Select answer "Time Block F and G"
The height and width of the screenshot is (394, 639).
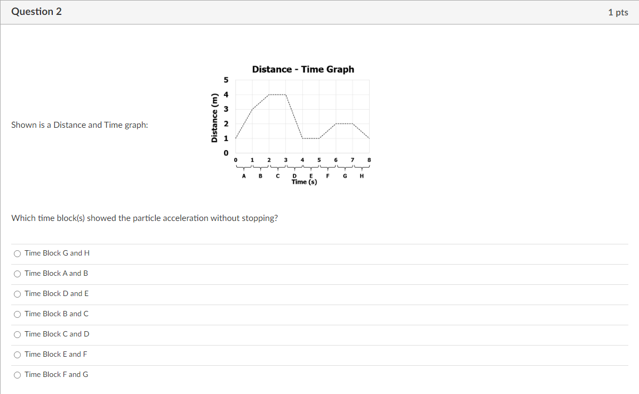(x=17, y=375)
